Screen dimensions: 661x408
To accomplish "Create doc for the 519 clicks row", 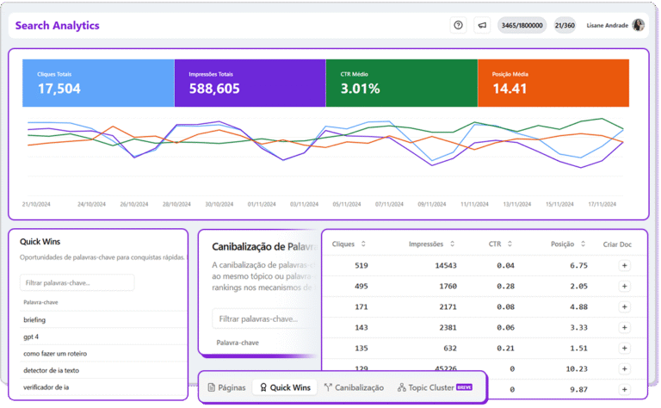I will coord(624,266).
